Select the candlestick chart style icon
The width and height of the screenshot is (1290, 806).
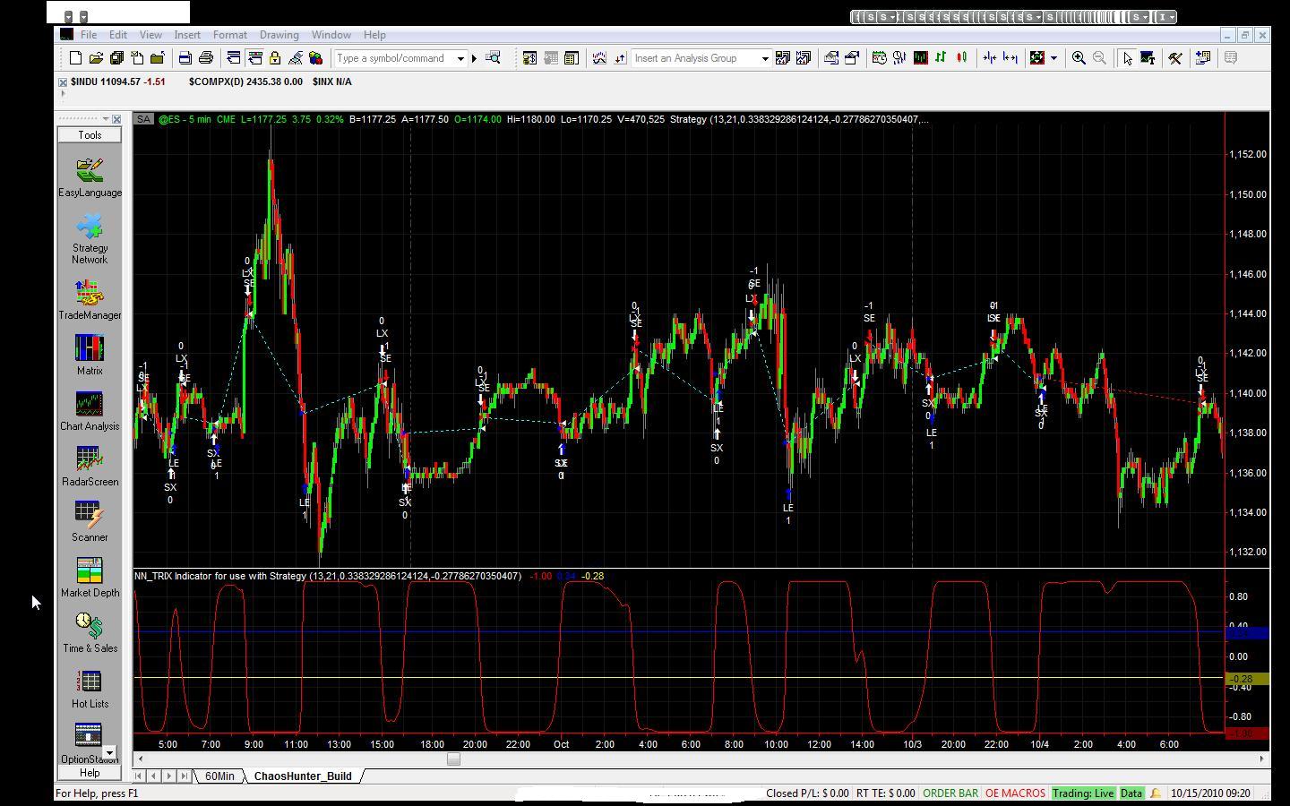tap(961, 58)
